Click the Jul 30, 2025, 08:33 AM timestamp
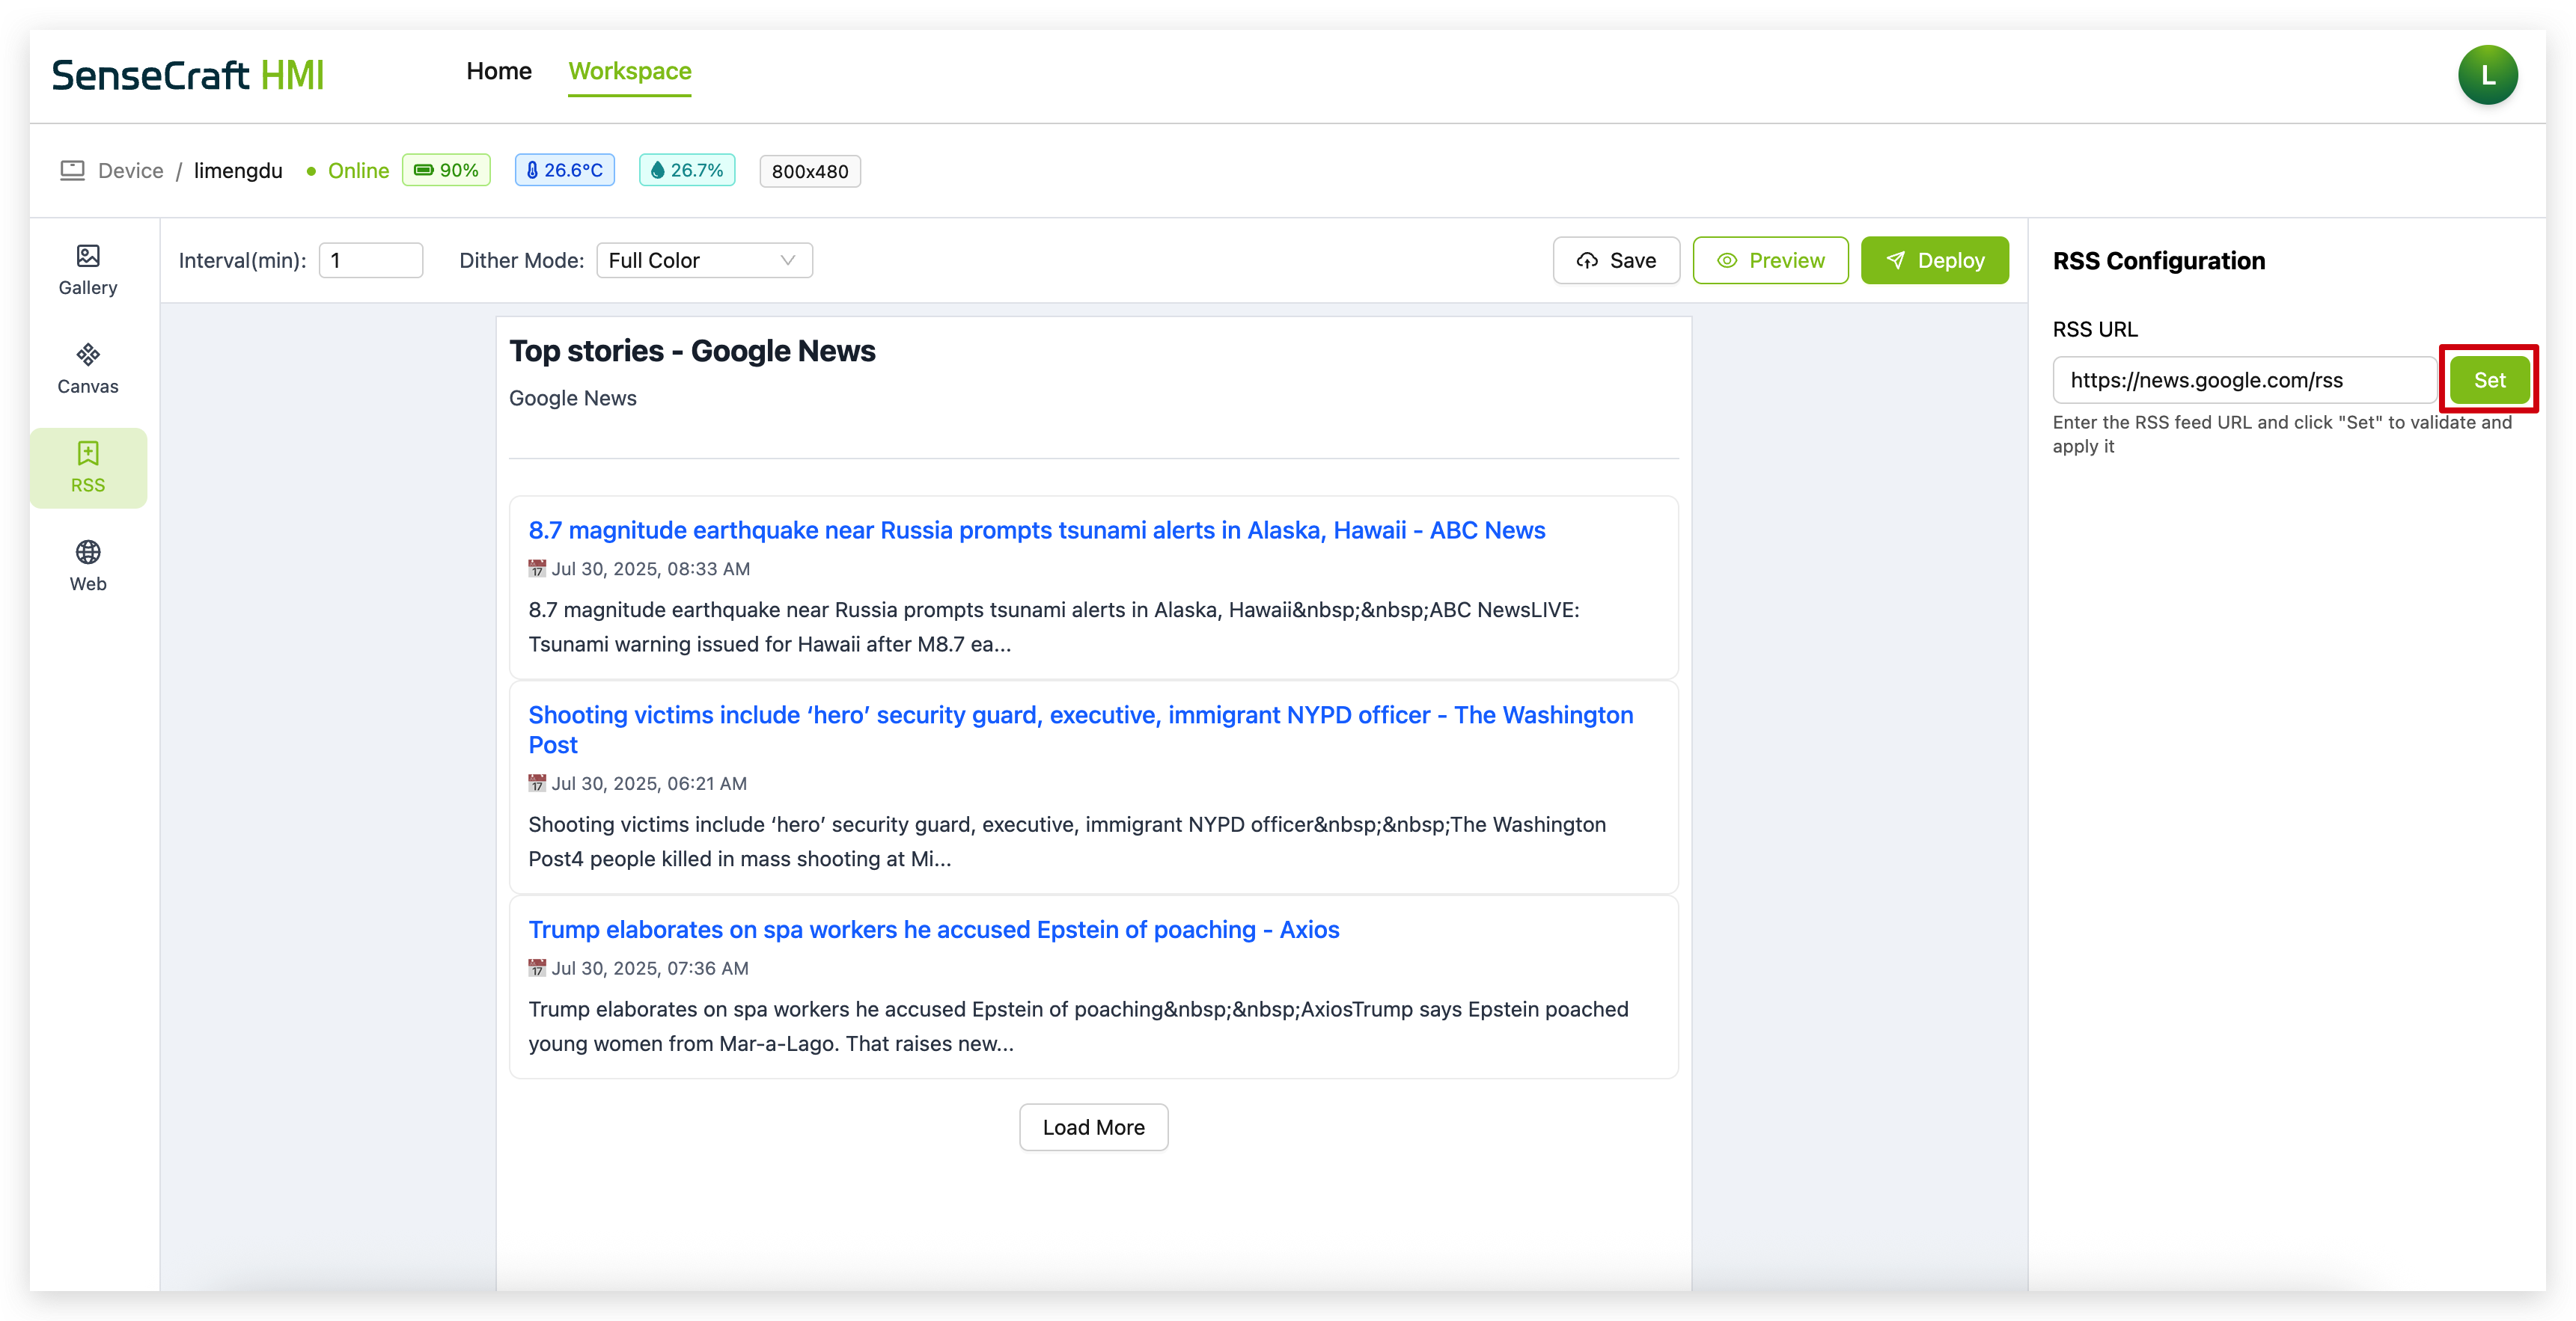Screen dimensions: 2576x1321 [650, 568]
